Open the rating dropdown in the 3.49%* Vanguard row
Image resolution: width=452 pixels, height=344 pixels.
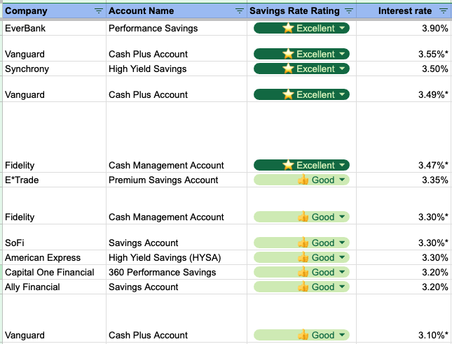point(342,94)
